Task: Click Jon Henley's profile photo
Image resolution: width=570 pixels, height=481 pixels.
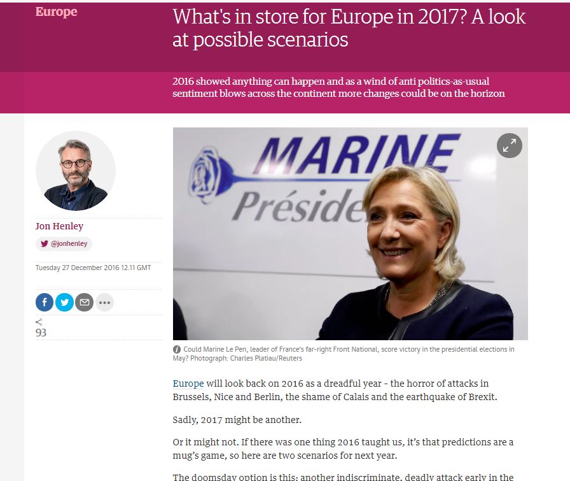Action: point(76,171)
